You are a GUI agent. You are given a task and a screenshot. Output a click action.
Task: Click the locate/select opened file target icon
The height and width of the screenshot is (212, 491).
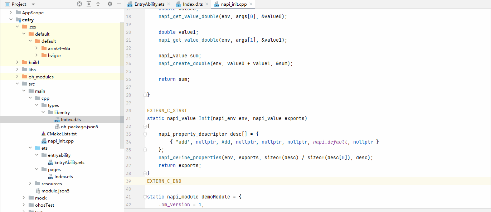pos(79,4)
